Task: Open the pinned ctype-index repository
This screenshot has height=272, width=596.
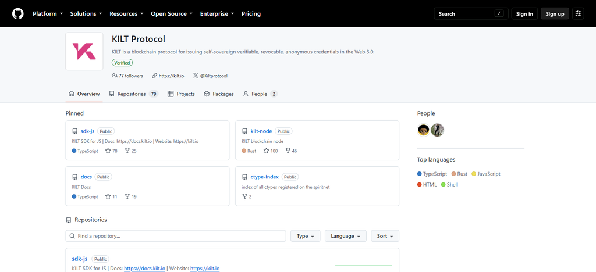Action: (x=265, y=177)
